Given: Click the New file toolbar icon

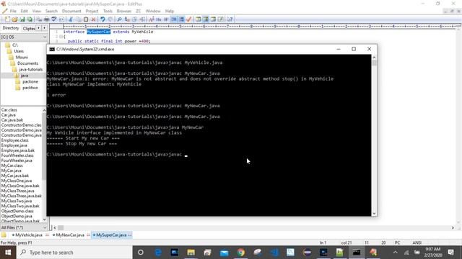Looking at the screenshot, I should 7,19.
